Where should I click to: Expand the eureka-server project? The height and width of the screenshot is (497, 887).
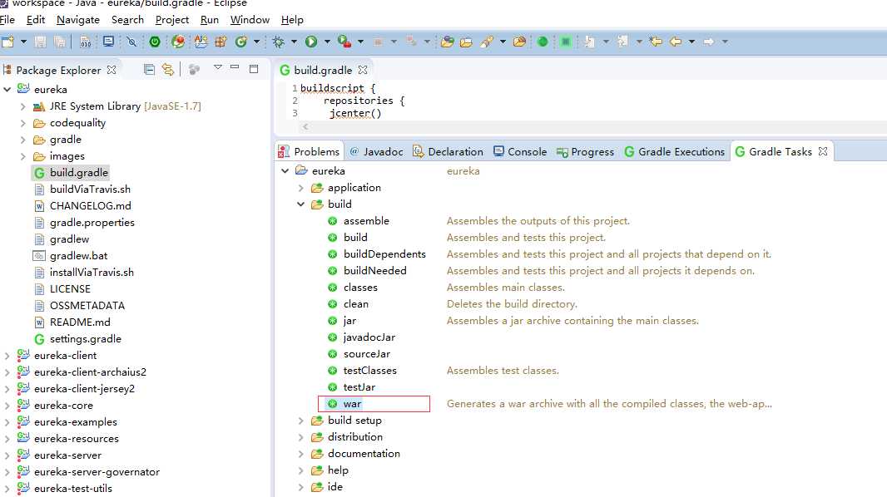(x=7, y=455)
